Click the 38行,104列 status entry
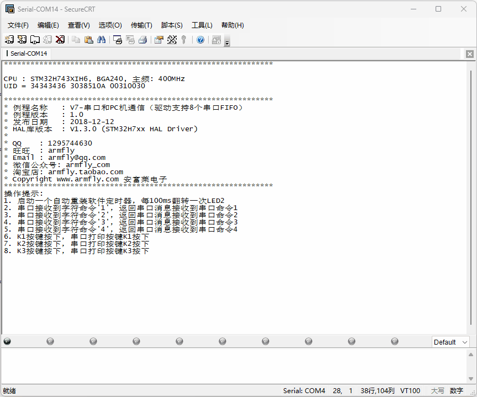Screen dimensions: 477x397 point(378,390)
